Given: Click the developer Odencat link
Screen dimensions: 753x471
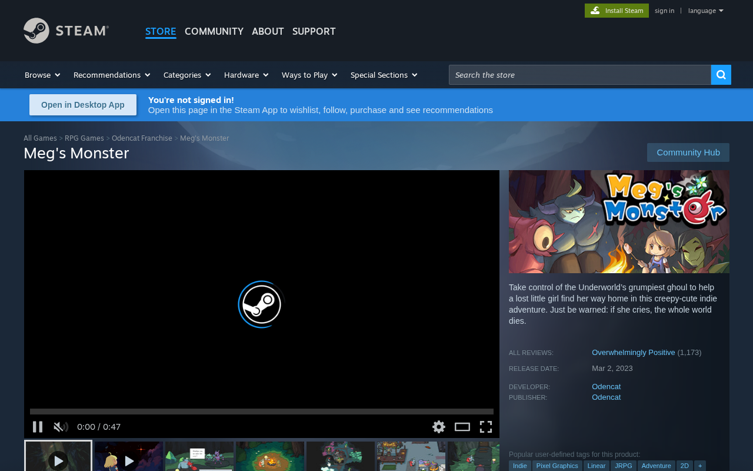Looking at the screenshot, I should pyautogui.click(x=606, y=387).
